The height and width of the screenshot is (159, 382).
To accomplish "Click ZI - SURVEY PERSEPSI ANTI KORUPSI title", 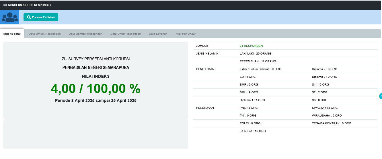I will (x=96, y=59).
